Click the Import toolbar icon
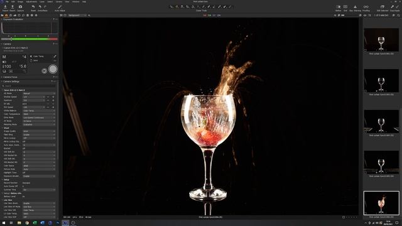Screen dimensions: 402x226 coord(5,7)
